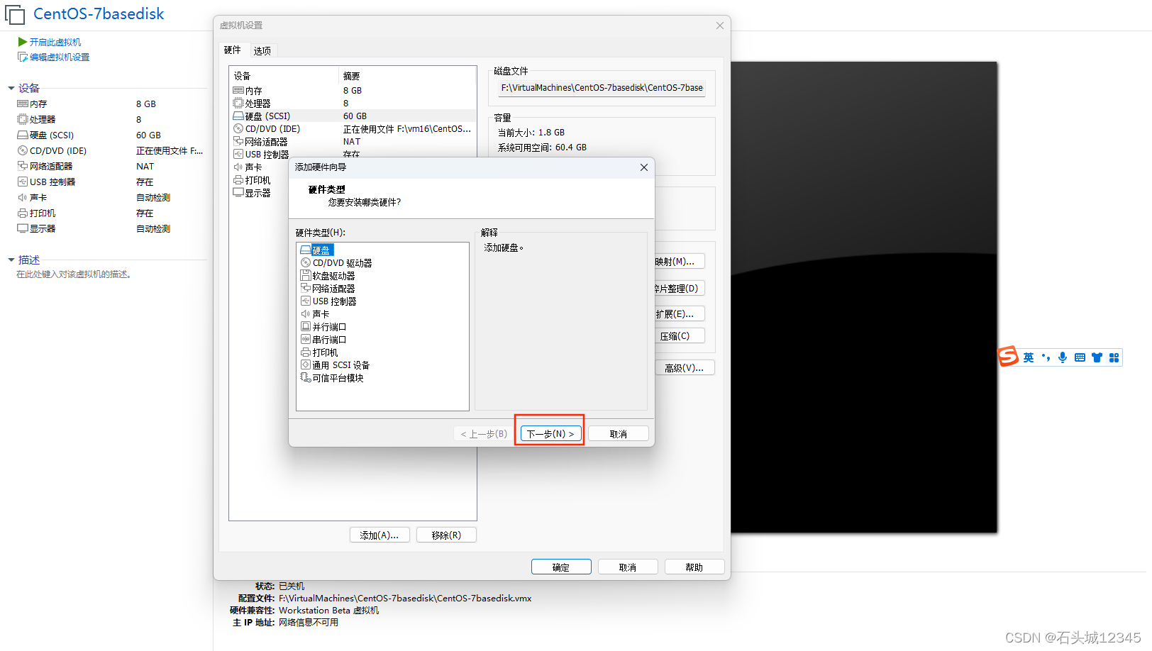This screenshot has width=1152, height=651.
Task: Select 网络适配器 row in sidebar device list
Action: click(x=111, y=166)
